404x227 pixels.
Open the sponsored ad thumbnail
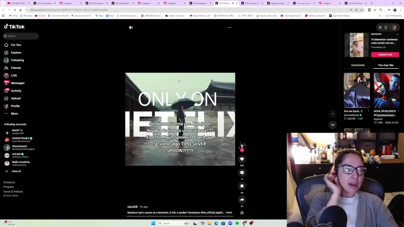pyautogui.click(x=357, y=45)
